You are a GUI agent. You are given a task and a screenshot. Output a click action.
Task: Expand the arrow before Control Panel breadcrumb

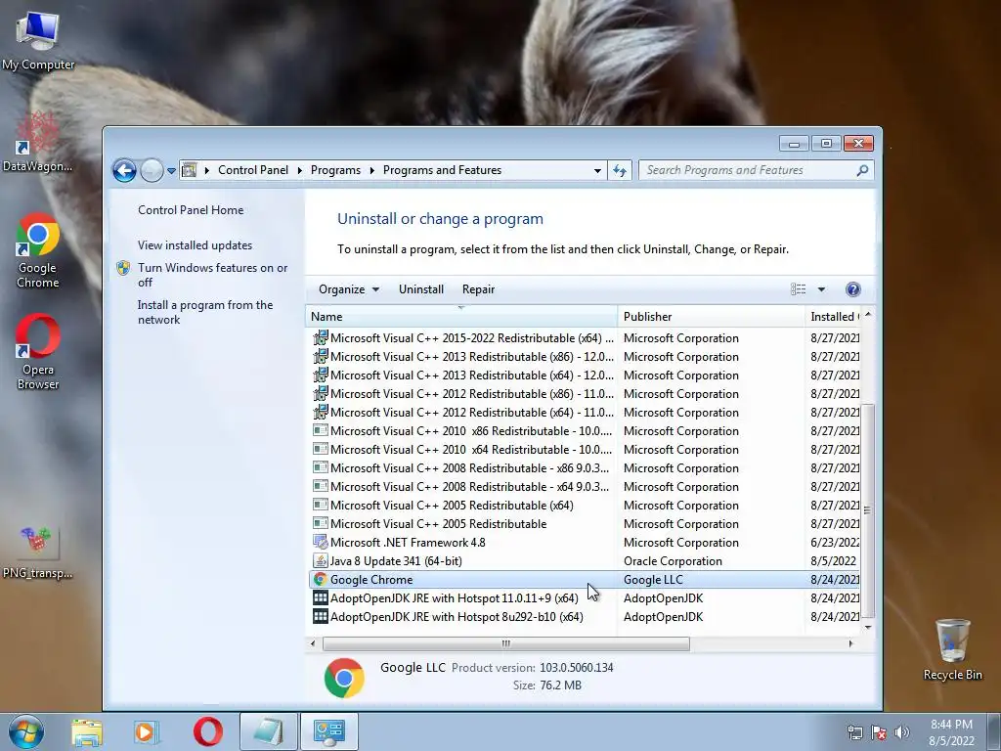(207, 170)
